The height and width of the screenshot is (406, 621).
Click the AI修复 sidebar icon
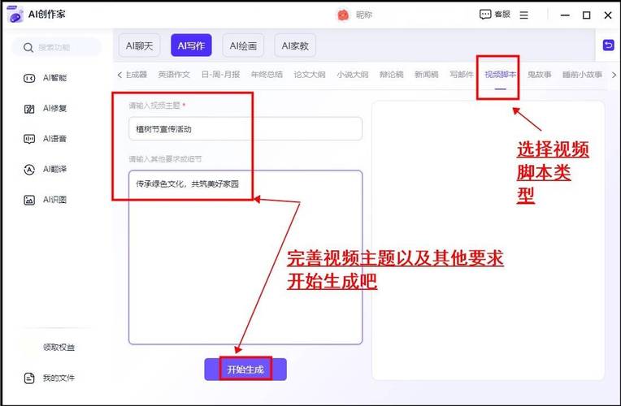tap(29, 109)
